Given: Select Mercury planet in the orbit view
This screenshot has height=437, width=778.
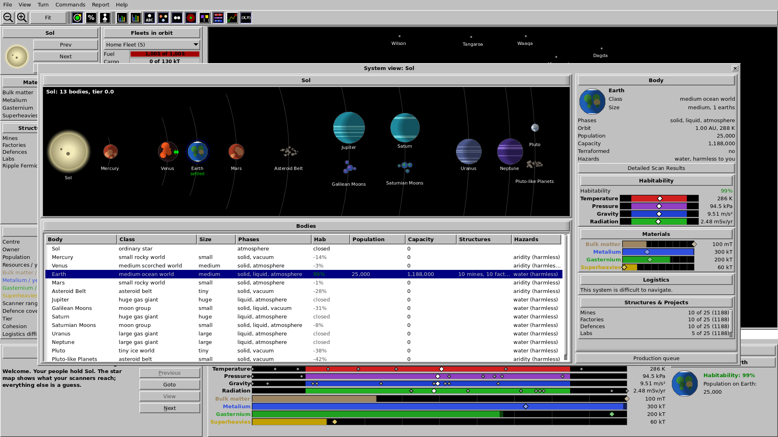Looking at the screenshot, I should point(110,152).
